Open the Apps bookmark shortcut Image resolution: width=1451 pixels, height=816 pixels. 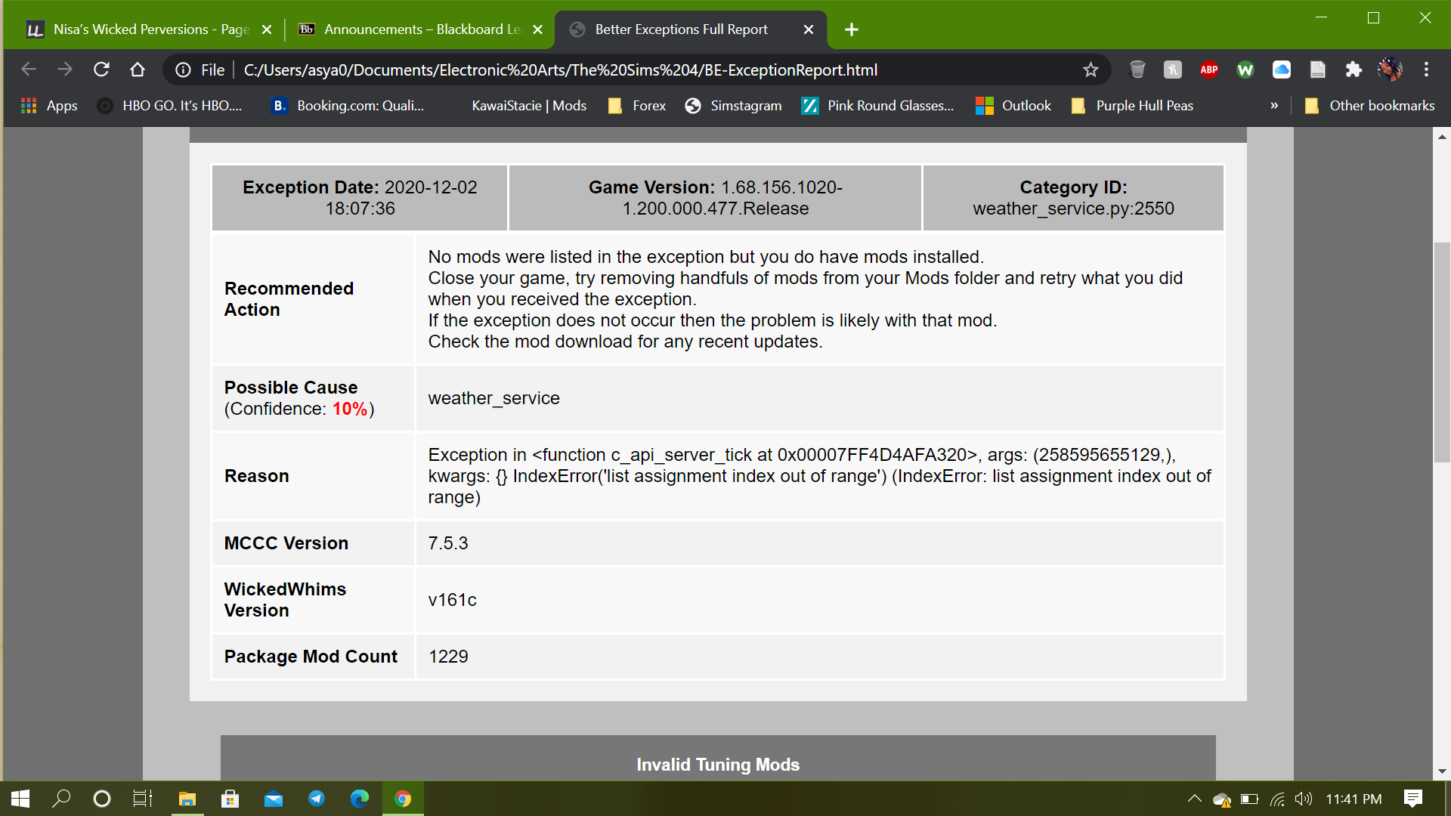pos(49,106)
